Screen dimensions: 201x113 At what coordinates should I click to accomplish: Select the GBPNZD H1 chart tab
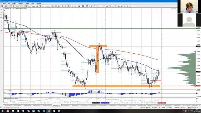click(x=57, y=105)
